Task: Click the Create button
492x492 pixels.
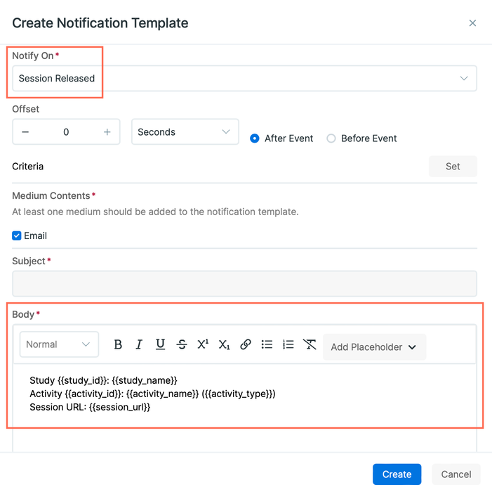Action: pos(397,474)
